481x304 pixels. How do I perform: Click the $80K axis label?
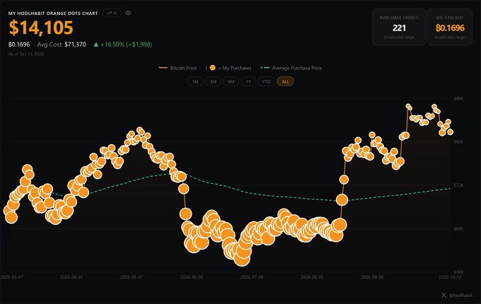click(458, 141)
